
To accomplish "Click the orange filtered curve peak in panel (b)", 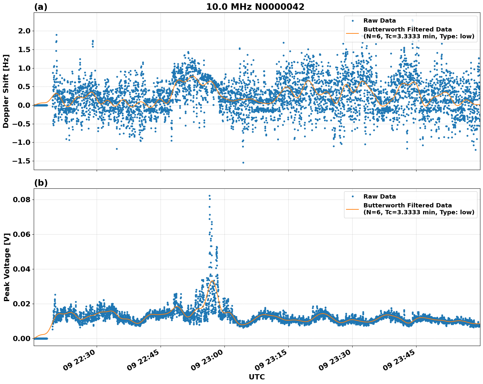I will [212, 280].
